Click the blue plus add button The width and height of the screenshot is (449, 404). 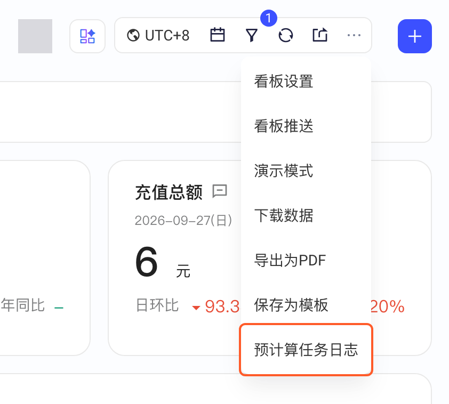click(415, 36)
